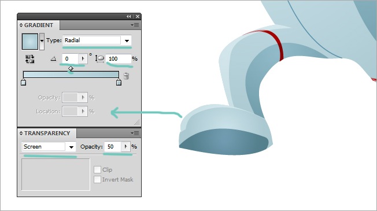Click the gradient slider bar
Viewport: 377px width, 211px height.
(x=71, y=75)
